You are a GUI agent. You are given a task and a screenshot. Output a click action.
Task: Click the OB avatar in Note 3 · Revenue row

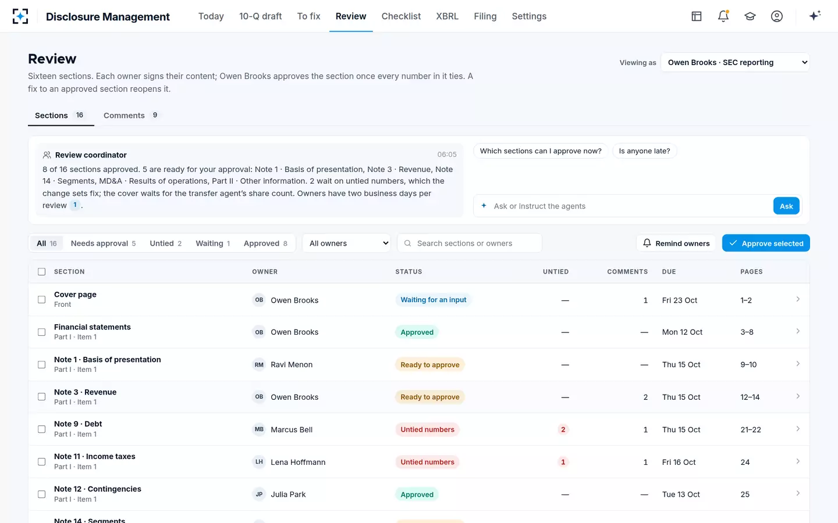point(259,397)
